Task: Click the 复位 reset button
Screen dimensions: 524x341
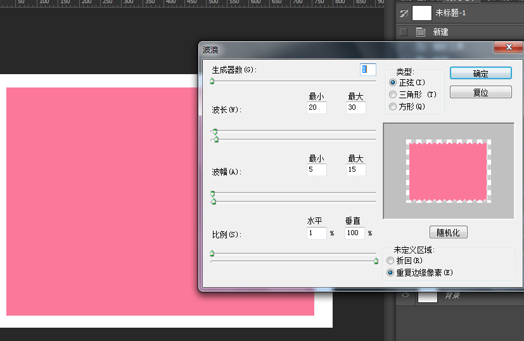Action: click(x=480, y=93)
